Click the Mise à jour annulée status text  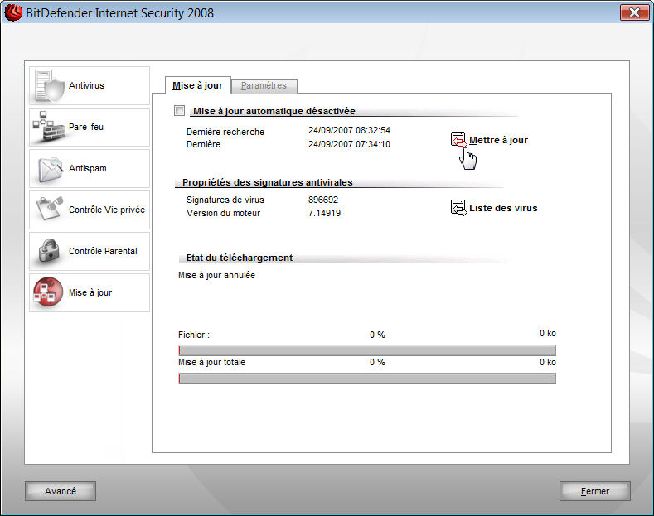(217, 275)
